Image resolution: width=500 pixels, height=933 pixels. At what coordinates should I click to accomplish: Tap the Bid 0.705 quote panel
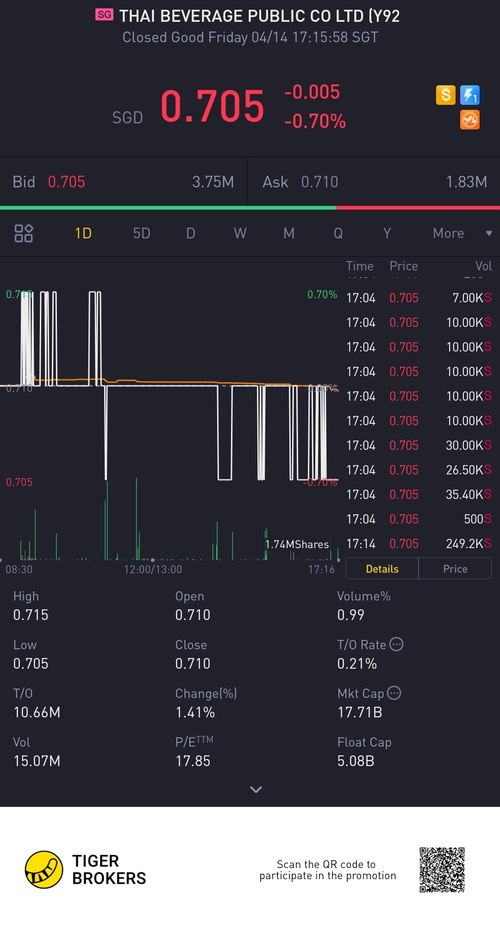coord(124,182)
